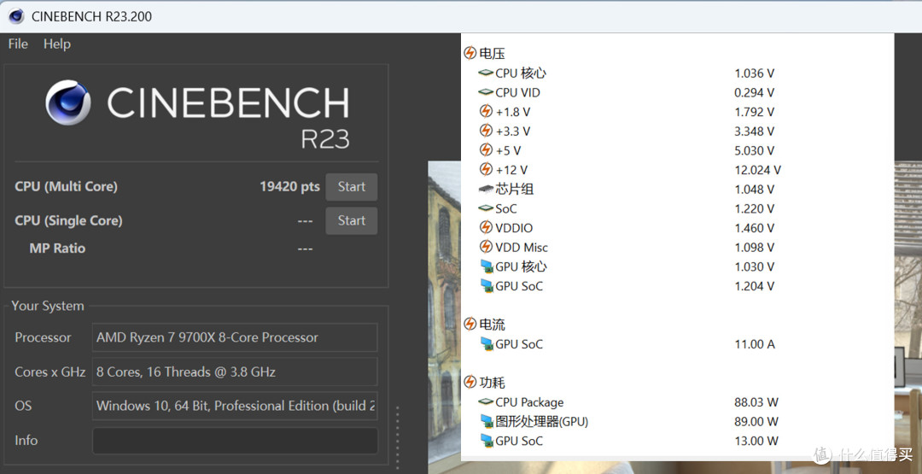The image size is (922, 474).
Task: Click the Cinebench app icon in title bar
Action: [16, 16]
